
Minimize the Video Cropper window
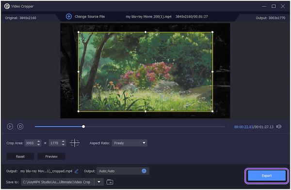(264, 6)
